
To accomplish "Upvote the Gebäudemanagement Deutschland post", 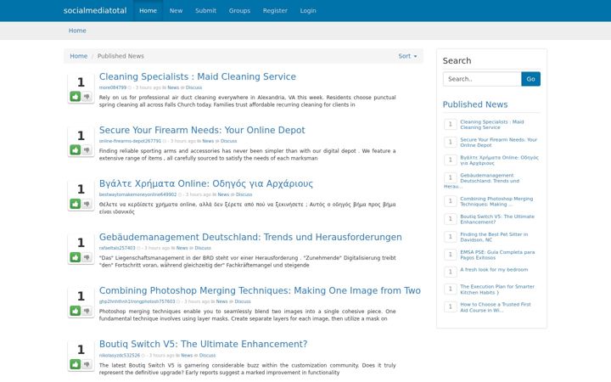I will (x=76, y=257).
